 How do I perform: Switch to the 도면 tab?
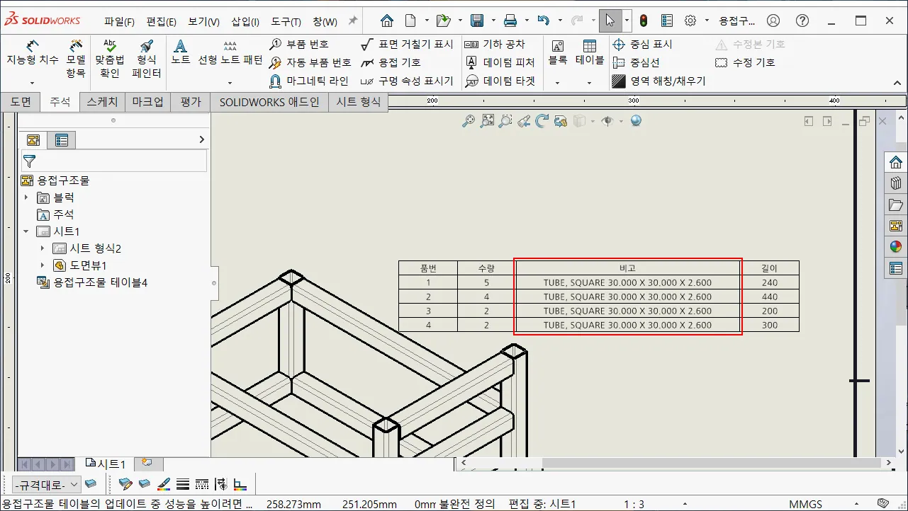point(21,102)
